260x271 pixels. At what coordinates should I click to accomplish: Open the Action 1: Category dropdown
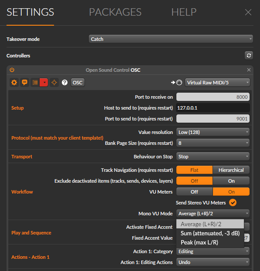(x=213, y=251)
